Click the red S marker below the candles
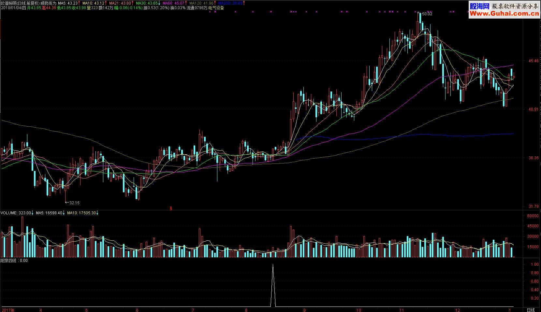Screen dimensions: 541x312 (x=171, y=208)
